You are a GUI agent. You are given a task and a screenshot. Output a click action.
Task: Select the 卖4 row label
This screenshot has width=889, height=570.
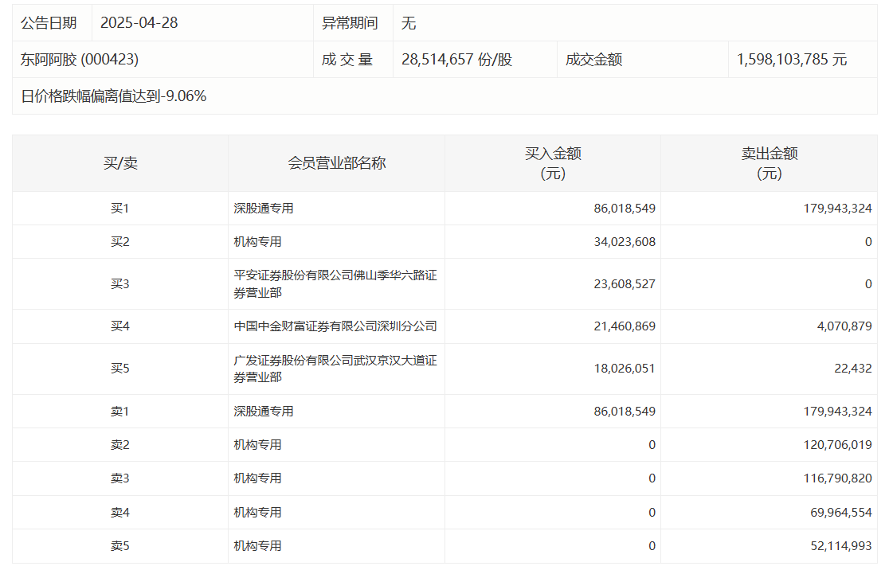120,512
